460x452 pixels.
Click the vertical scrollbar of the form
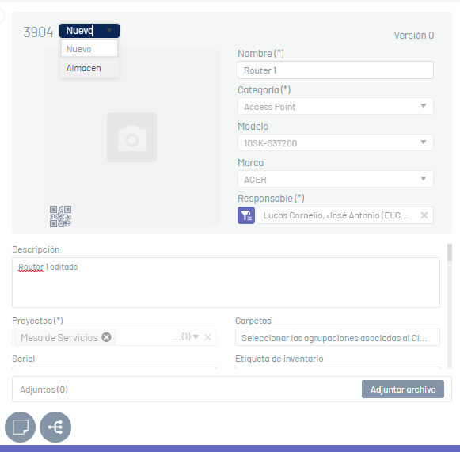[x=450, y=306]
